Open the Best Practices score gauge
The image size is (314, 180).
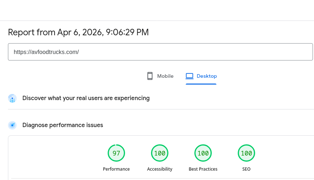pyautogui.click(x=203, y=153)
